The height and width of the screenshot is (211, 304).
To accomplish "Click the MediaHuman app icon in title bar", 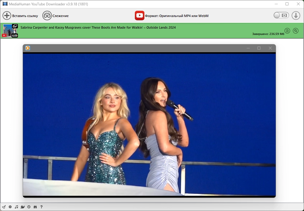I will pyautogui.click(x=5, y=4).
